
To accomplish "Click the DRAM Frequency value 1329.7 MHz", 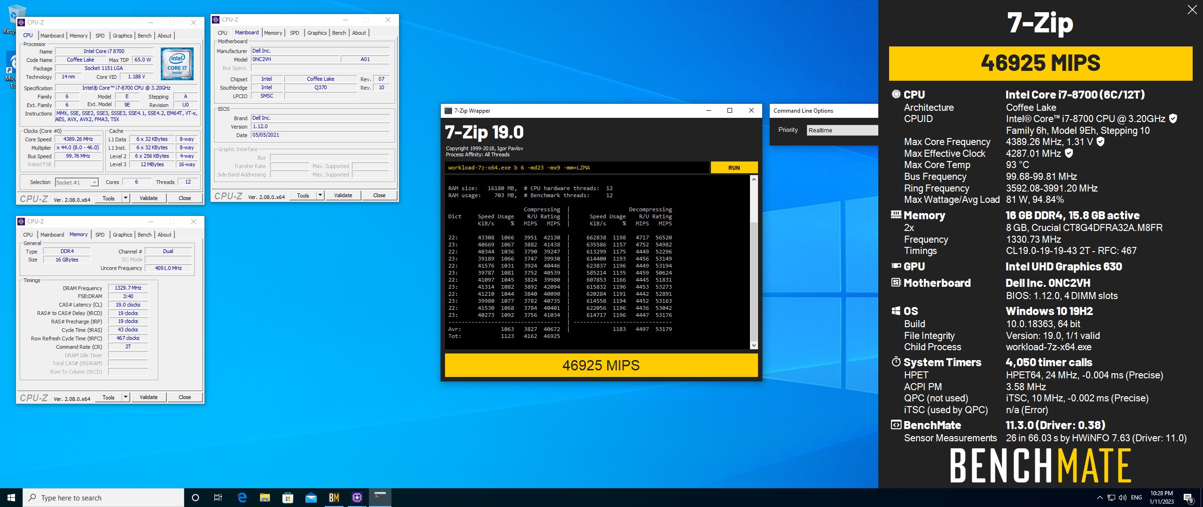I will pyautogui.click(x=128, y=288).
